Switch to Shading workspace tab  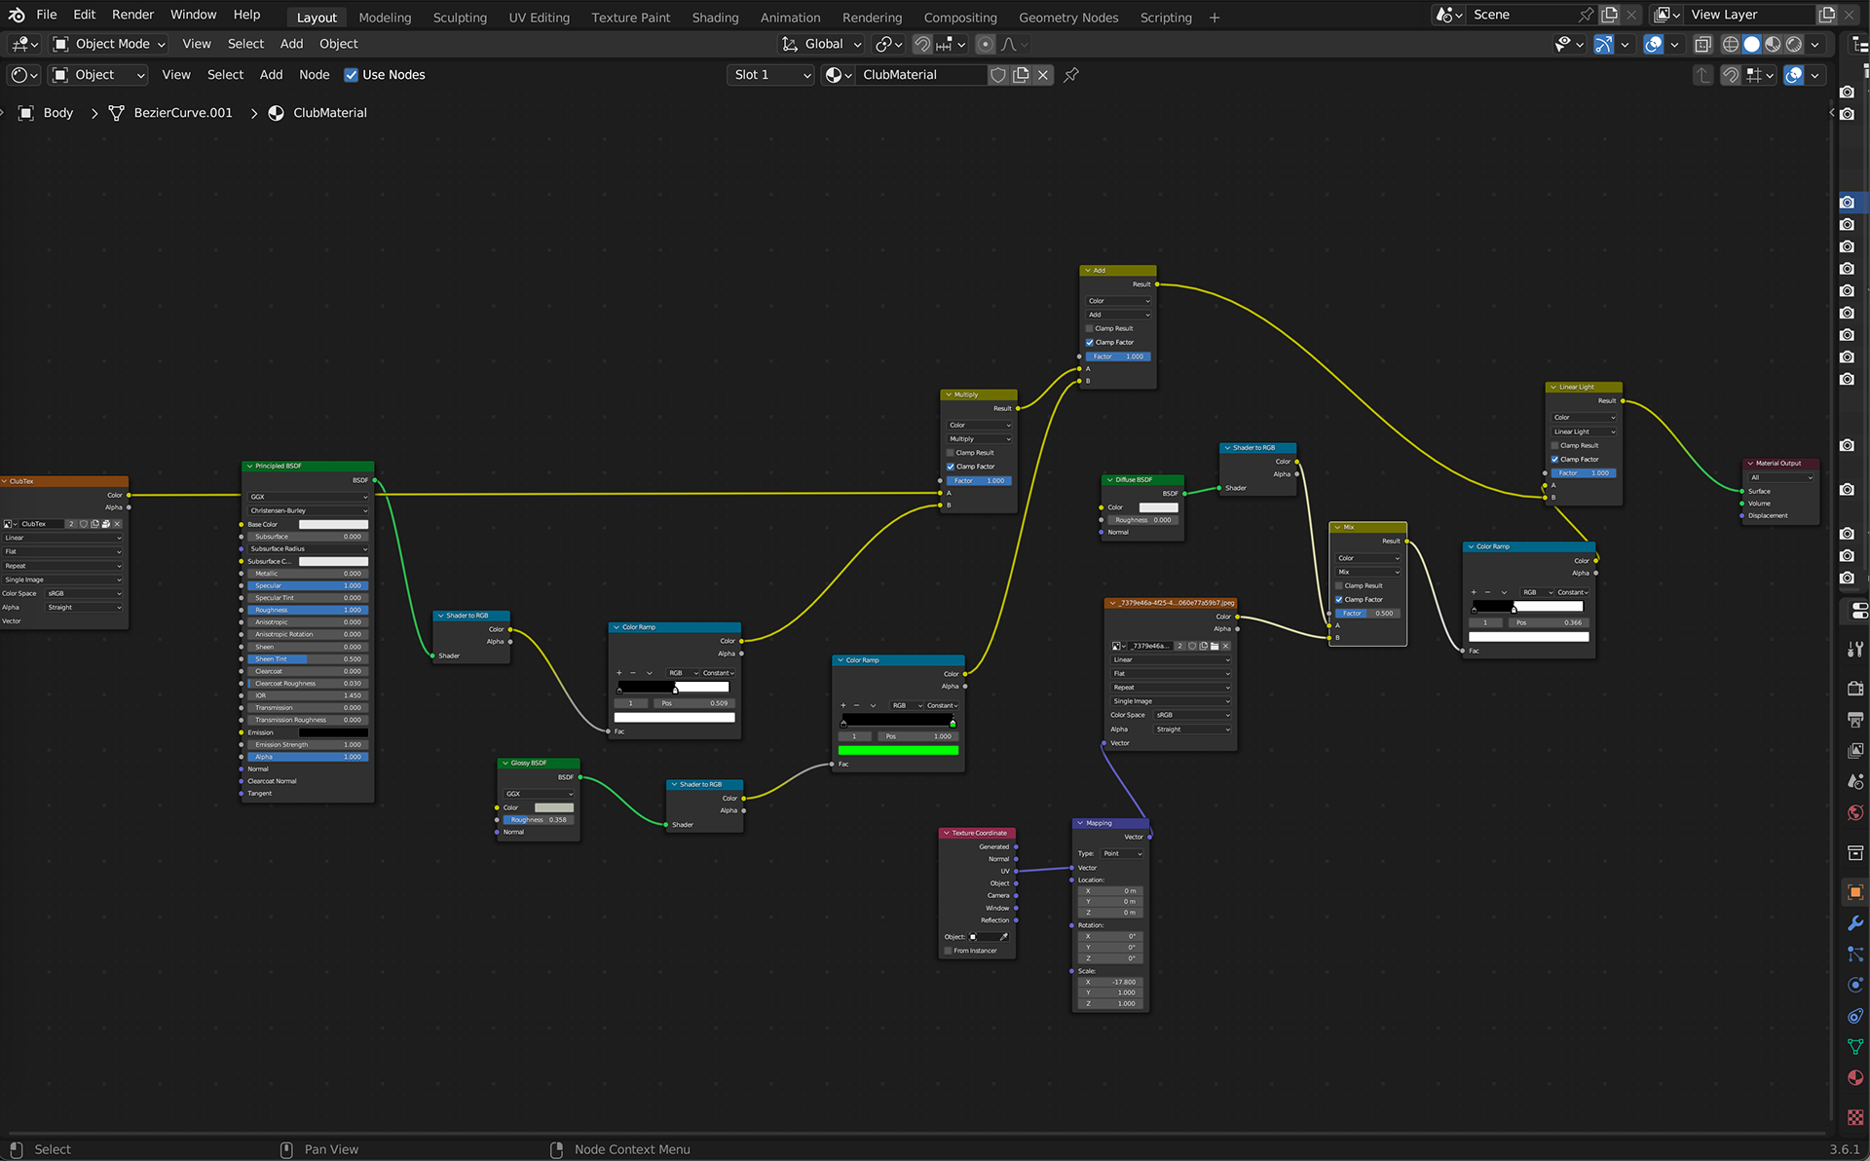(x=715, y=18)
